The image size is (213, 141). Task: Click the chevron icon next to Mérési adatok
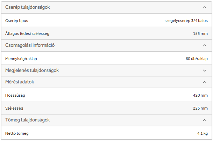coord(205,82)
